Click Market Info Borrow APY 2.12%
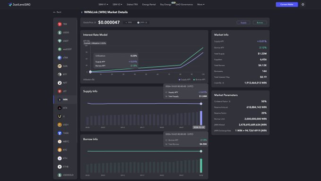Viewport: 321px width, 181px height. point(263,48)
